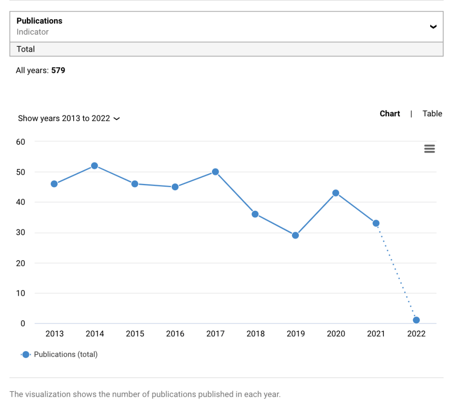Open the chart hamburger context menu
This screenshot has height=408, width=457.
429,149
